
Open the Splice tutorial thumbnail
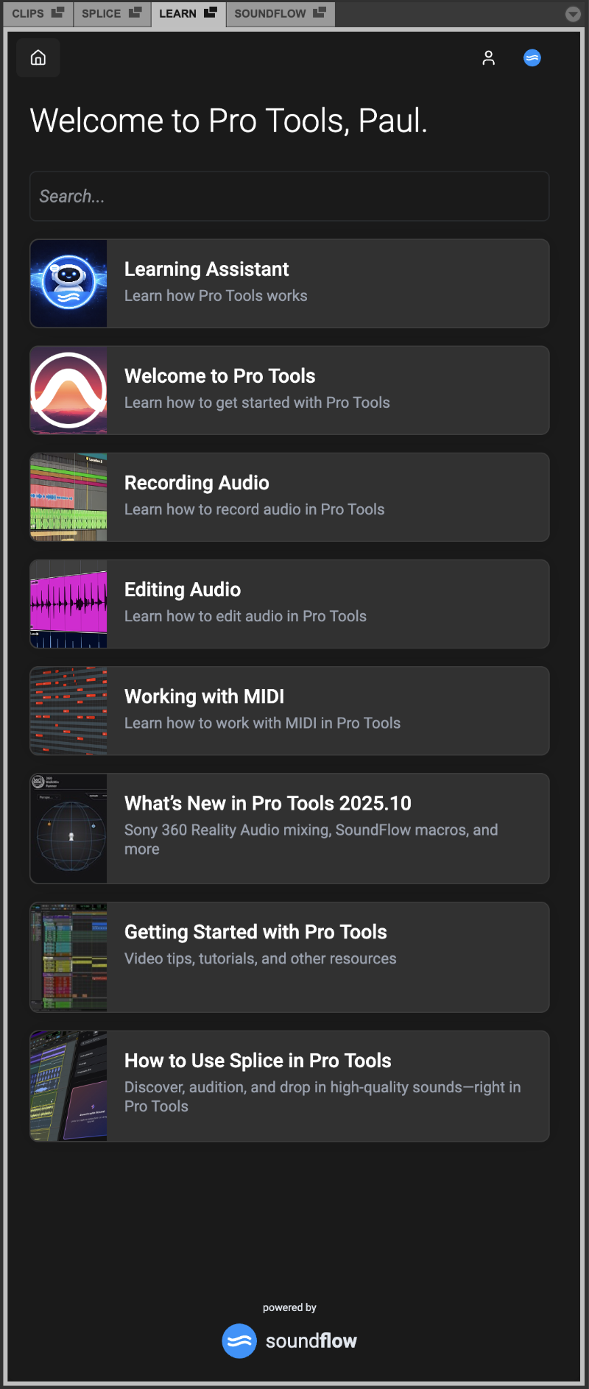[68, 1086]
